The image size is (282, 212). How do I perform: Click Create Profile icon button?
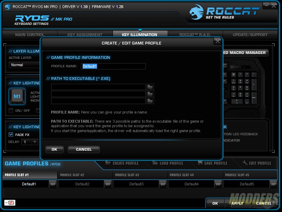(x=122, y=163)
